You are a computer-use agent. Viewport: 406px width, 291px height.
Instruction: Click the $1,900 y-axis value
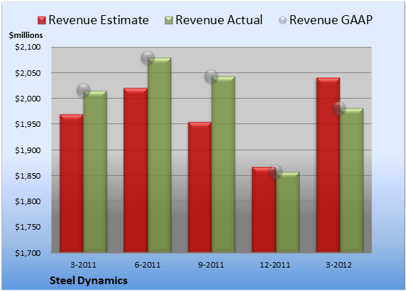click(28, 150)
